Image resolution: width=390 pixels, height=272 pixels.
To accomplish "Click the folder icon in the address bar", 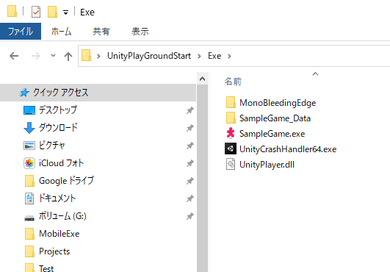I will coord(87,55).
